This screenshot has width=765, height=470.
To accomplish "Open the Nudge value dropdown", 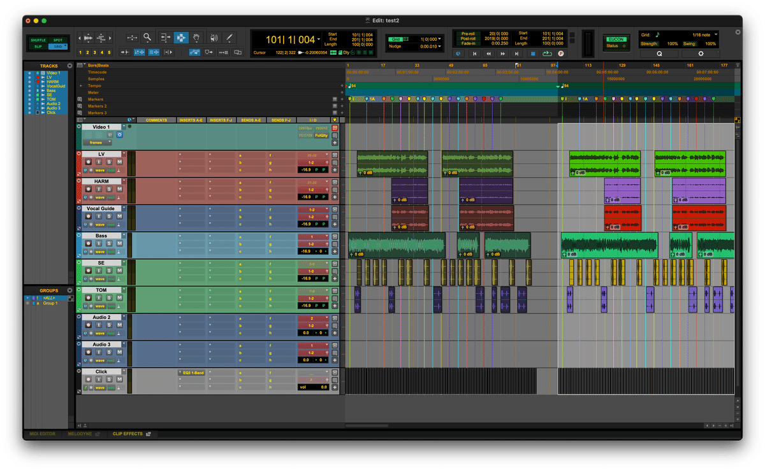I will [439, 46].
